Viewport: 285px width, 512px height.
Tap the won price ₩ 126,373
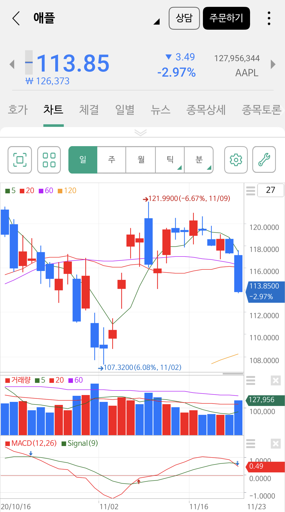tap(47, 81)
